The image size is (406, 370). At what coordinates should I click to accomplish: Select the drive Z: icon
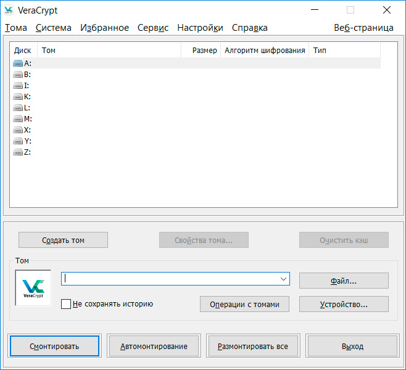pos(18,152)
